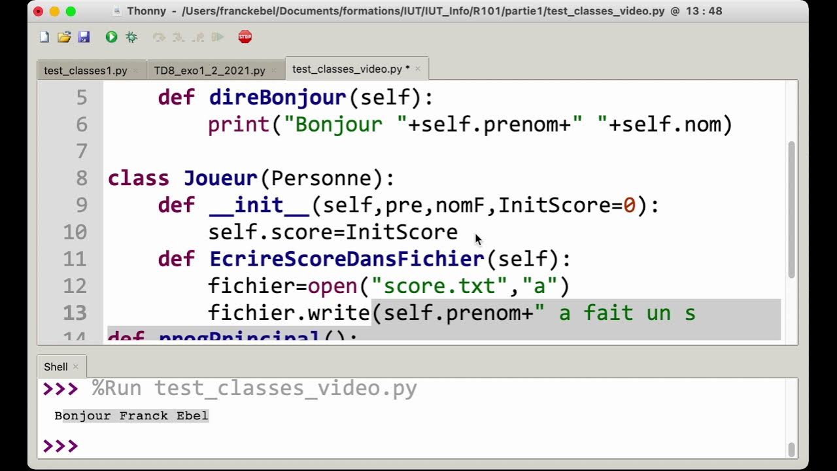Click the 'direBonjour' method name on line 5
Viewport: 837px width, 471px height.
[x=277, y=98]
